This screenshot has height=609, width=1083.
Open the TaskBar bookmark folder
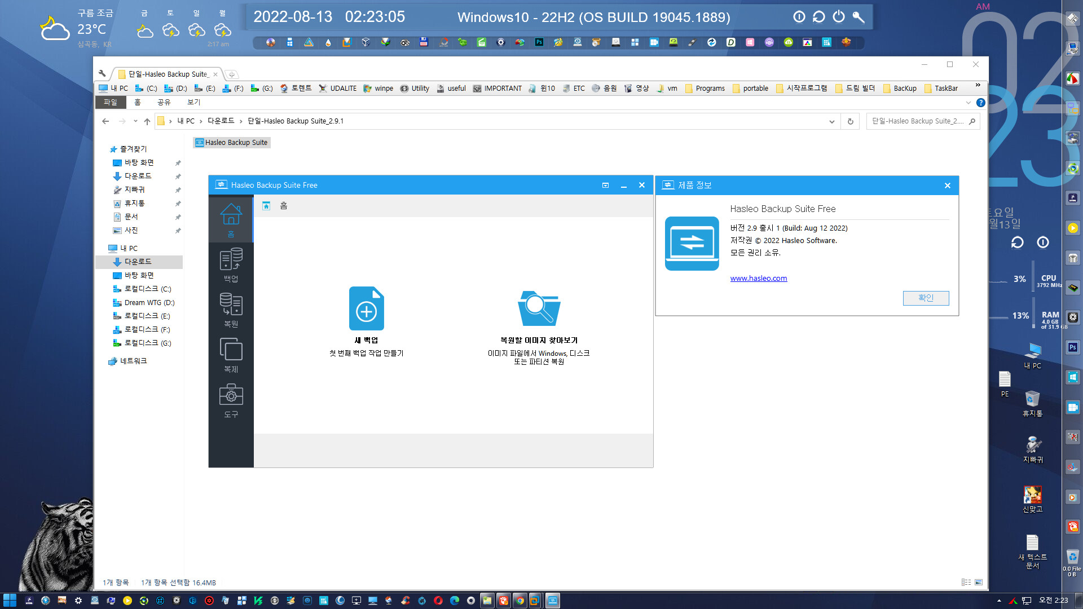pyautogui.click(x=940, y=89)
